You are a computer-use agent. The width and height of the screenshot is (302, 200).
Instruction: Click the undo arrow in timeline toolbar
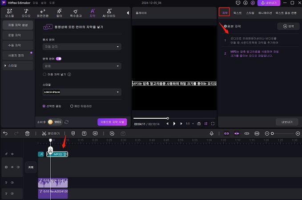click(x=5, y=133)
